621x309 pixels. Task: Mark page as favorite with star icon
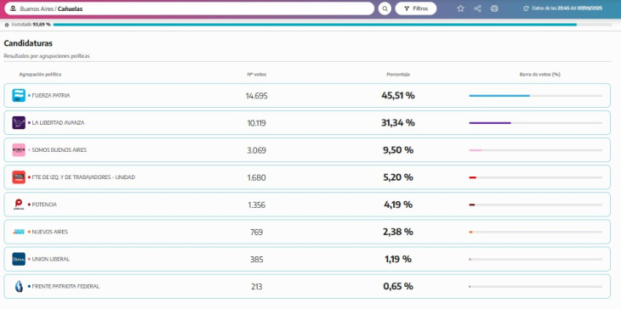point(460,8)
